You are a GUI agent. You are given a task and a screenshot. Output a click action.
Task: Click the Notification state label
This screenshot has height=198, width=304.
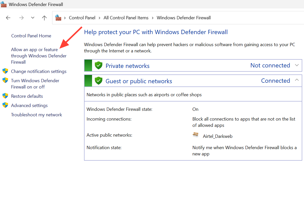[104, 148]
